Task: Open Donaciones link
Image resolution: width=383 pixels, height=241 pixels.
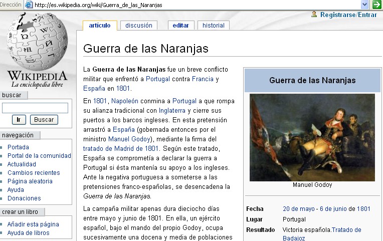Action: [x=24, y=198]
